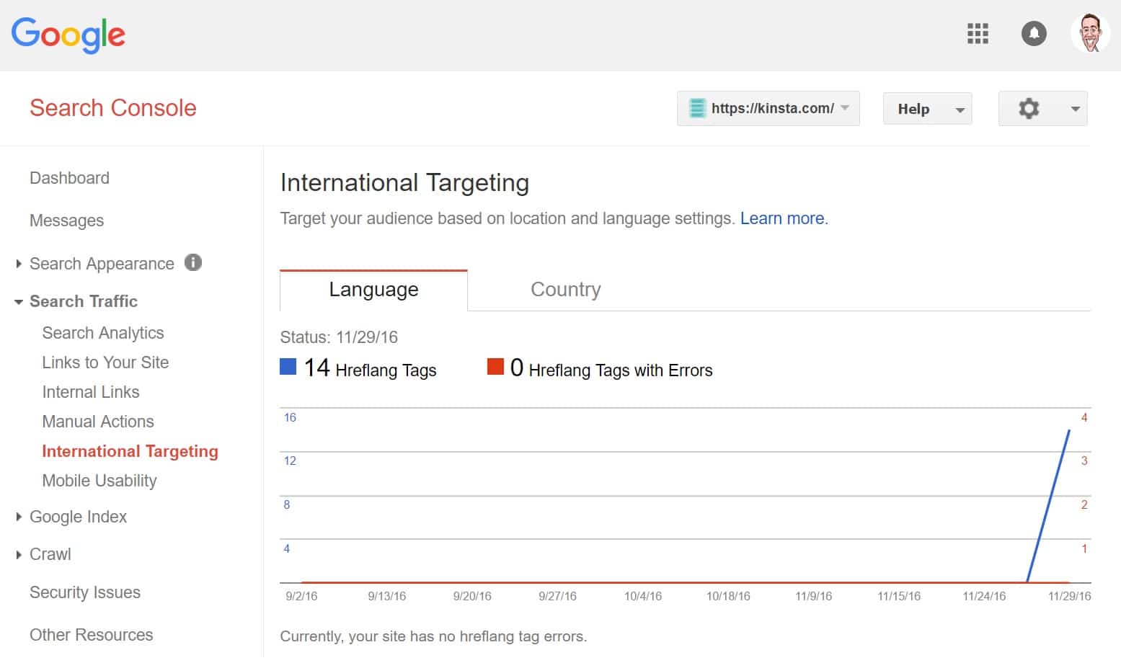Click the blue Hreflang Tags legend square
The width and height of the screenshot is (1121, 663).
coord(287,366)
